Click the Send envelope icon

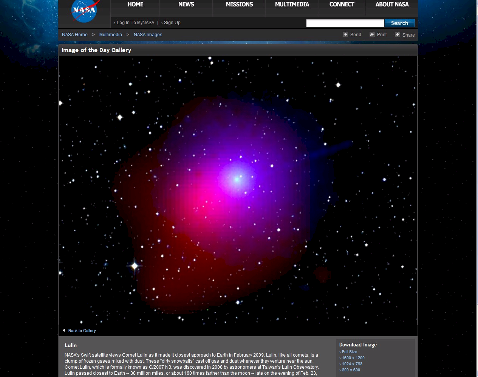click(x=345, y=34)
